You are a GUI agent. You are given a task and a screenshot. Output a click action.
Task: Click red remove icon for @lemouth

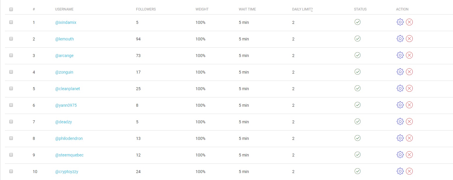tap(410, 39)
